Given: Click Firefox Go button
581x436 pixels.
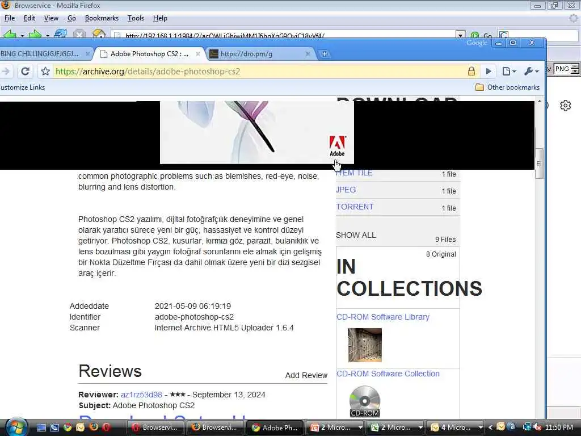Looking at the screenshot, I should coord(481,35).
